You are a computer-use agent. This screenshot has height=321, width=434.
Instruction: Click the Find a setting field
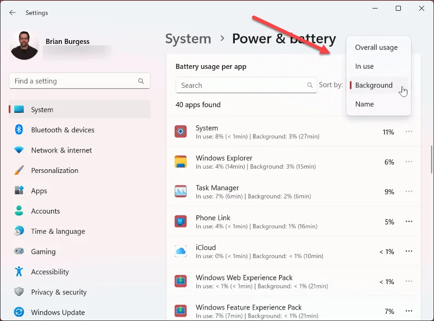click(x=79, y=81)
